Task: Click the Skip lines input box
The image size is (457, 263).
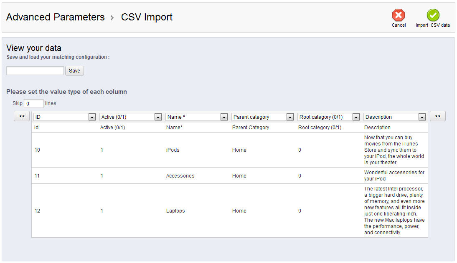Action: [33, 103]
